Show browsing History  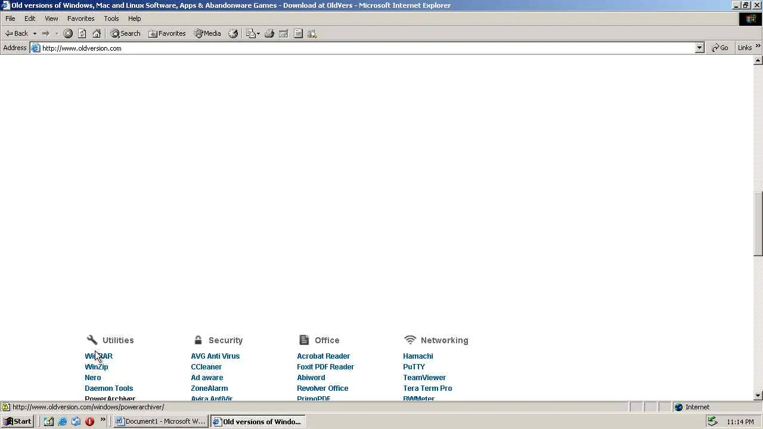(x=233, y=33)
